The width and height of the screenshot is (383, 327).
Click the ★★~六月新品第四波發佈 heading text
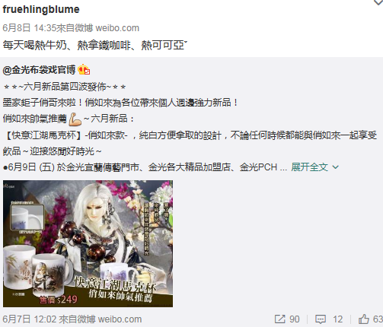[65, 87]
